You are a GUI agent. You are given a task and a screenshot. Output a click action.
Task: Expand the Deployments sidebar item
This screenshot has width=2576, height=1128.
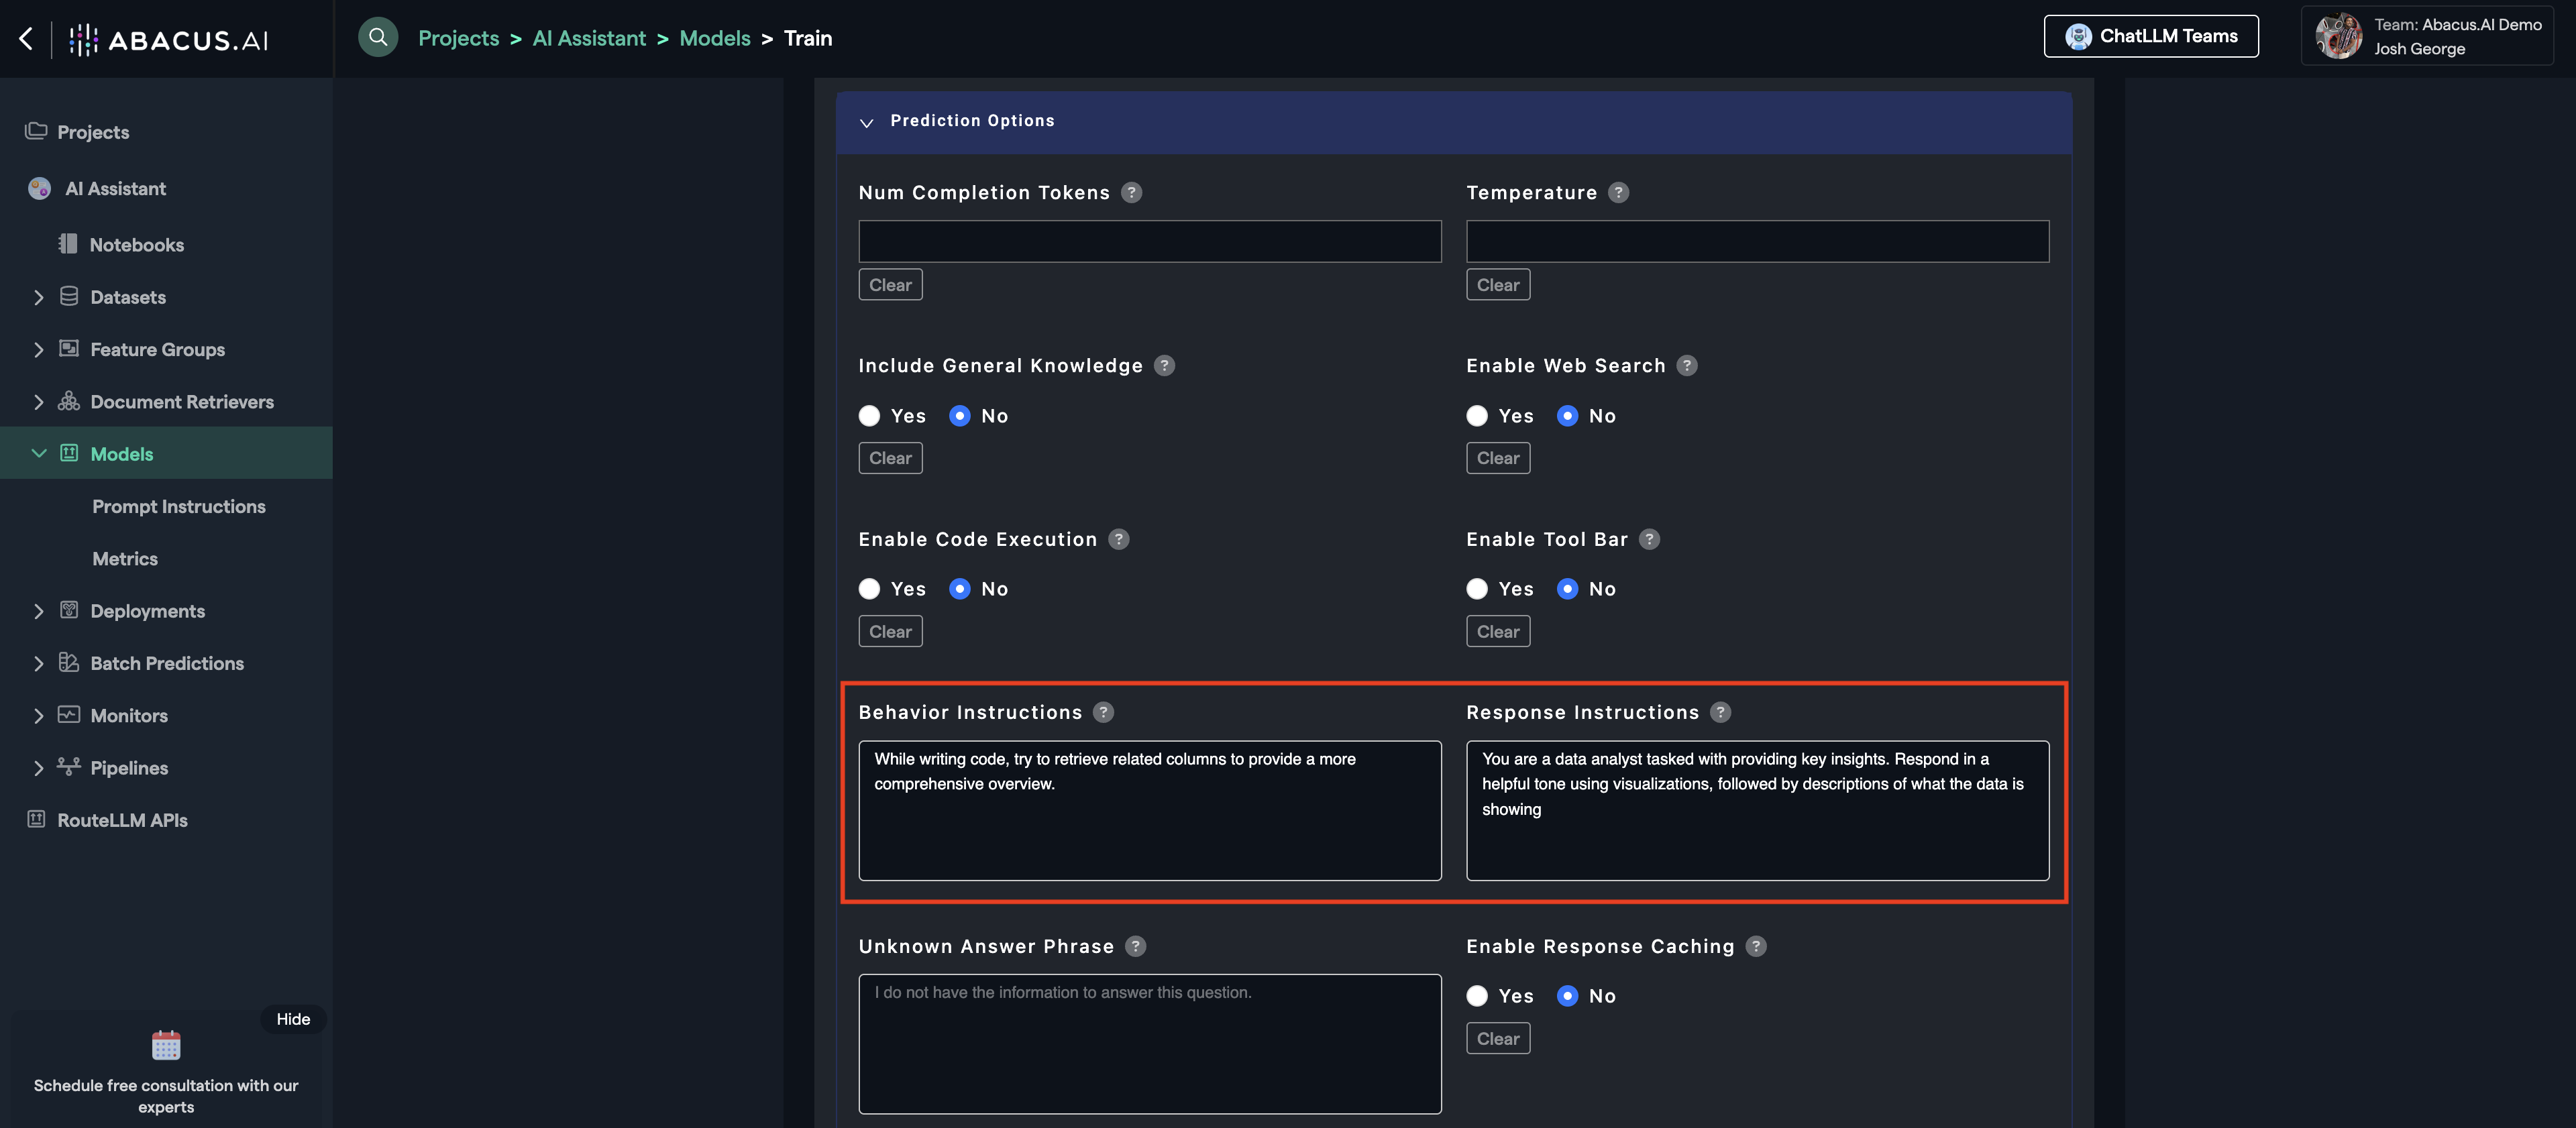click(x=39, y=611)
